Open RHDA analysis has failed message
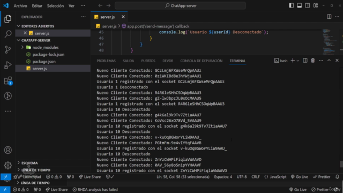 coord(95,189)
